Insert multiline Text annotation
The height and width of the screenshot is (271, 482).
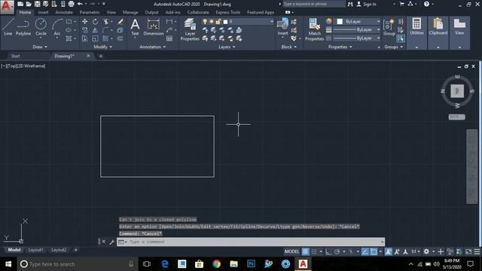click(x=135, y=27)
